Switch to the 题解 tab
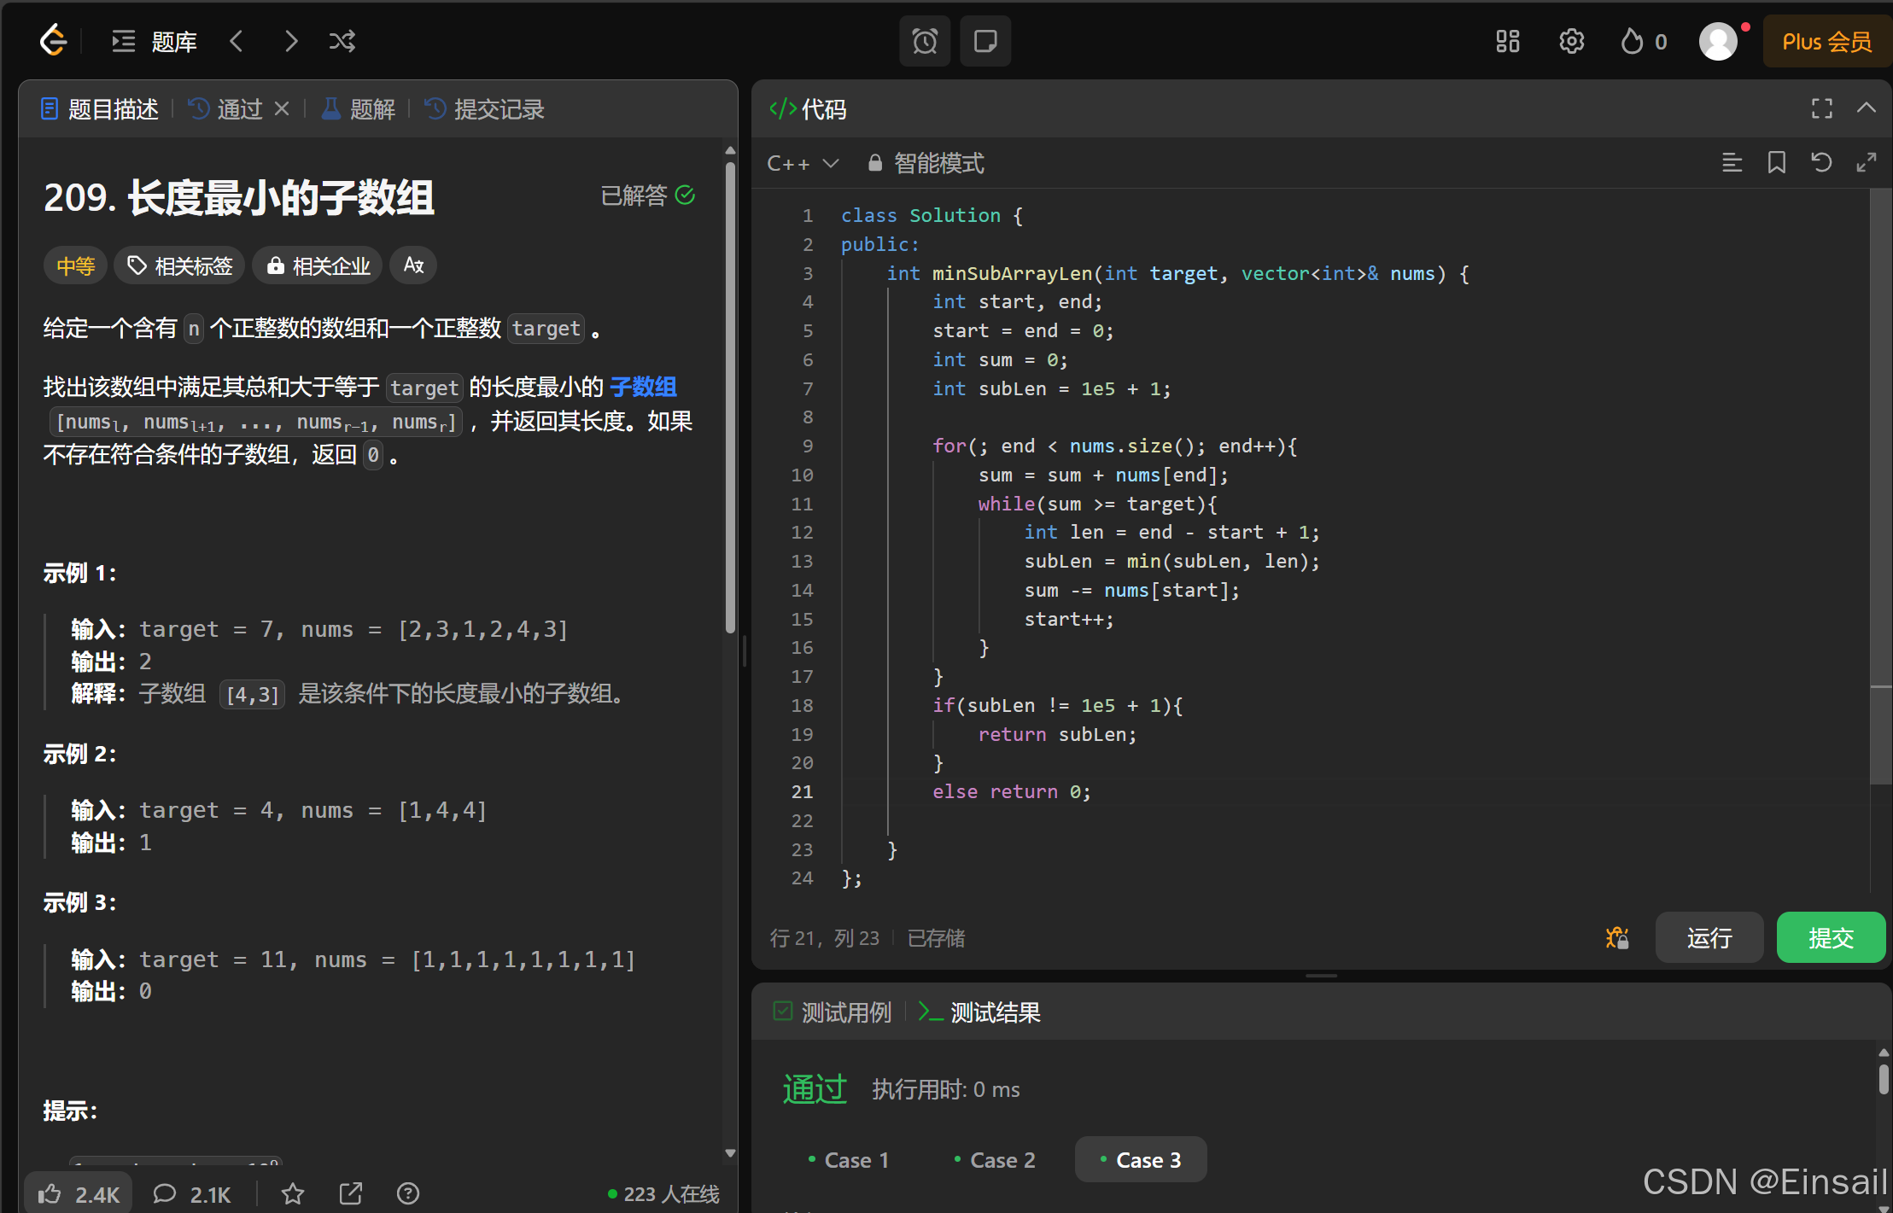Screen dimensions: 1893x1213 point(358,108)
